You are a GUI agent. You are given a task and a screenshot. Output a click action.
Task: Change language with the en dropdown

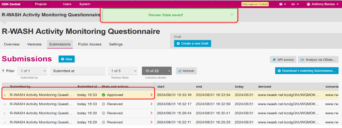(295, 4)
